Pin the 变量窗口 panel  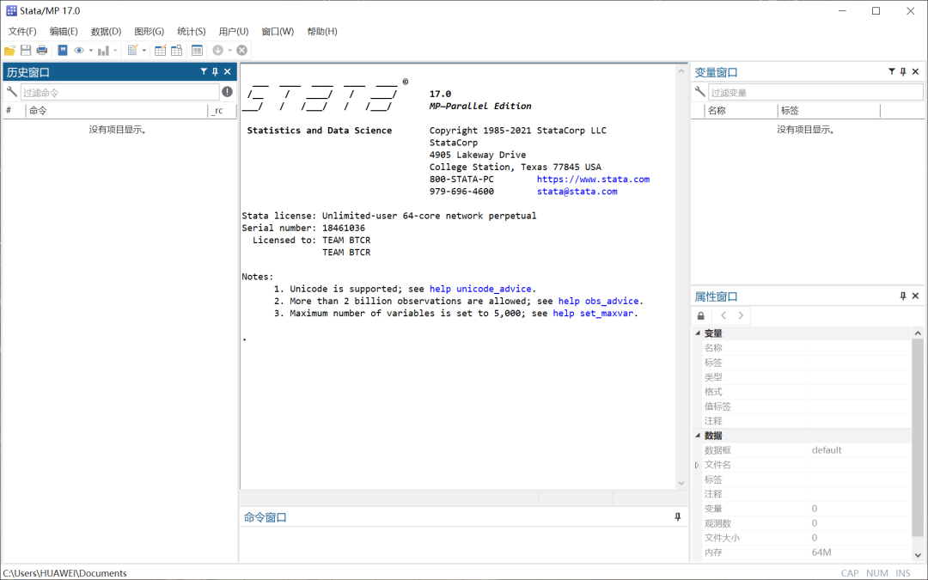tap(903, 71)
